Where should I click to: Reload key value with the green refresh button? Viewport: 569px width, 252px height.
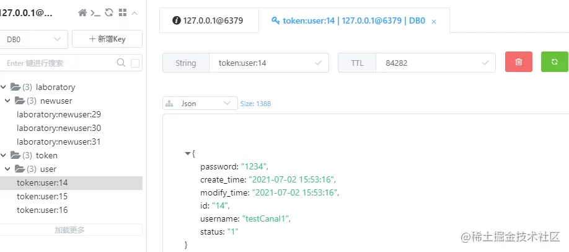pyautogui.click(x=554, y=62)
